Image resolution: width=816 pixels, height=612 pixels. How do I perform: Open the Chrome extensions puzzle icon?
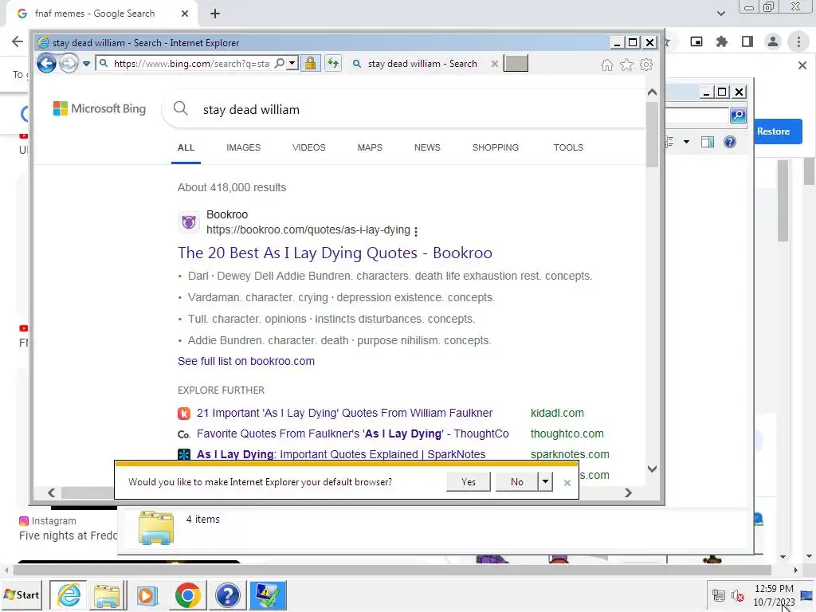(722, 41)
